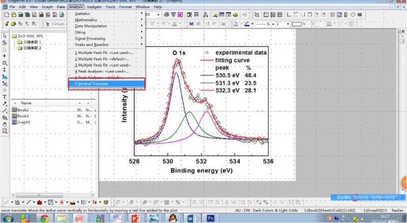This screenshot has height=223, width=407.
Task: Select the subfolder ending in 1
Action: point(29,42)
